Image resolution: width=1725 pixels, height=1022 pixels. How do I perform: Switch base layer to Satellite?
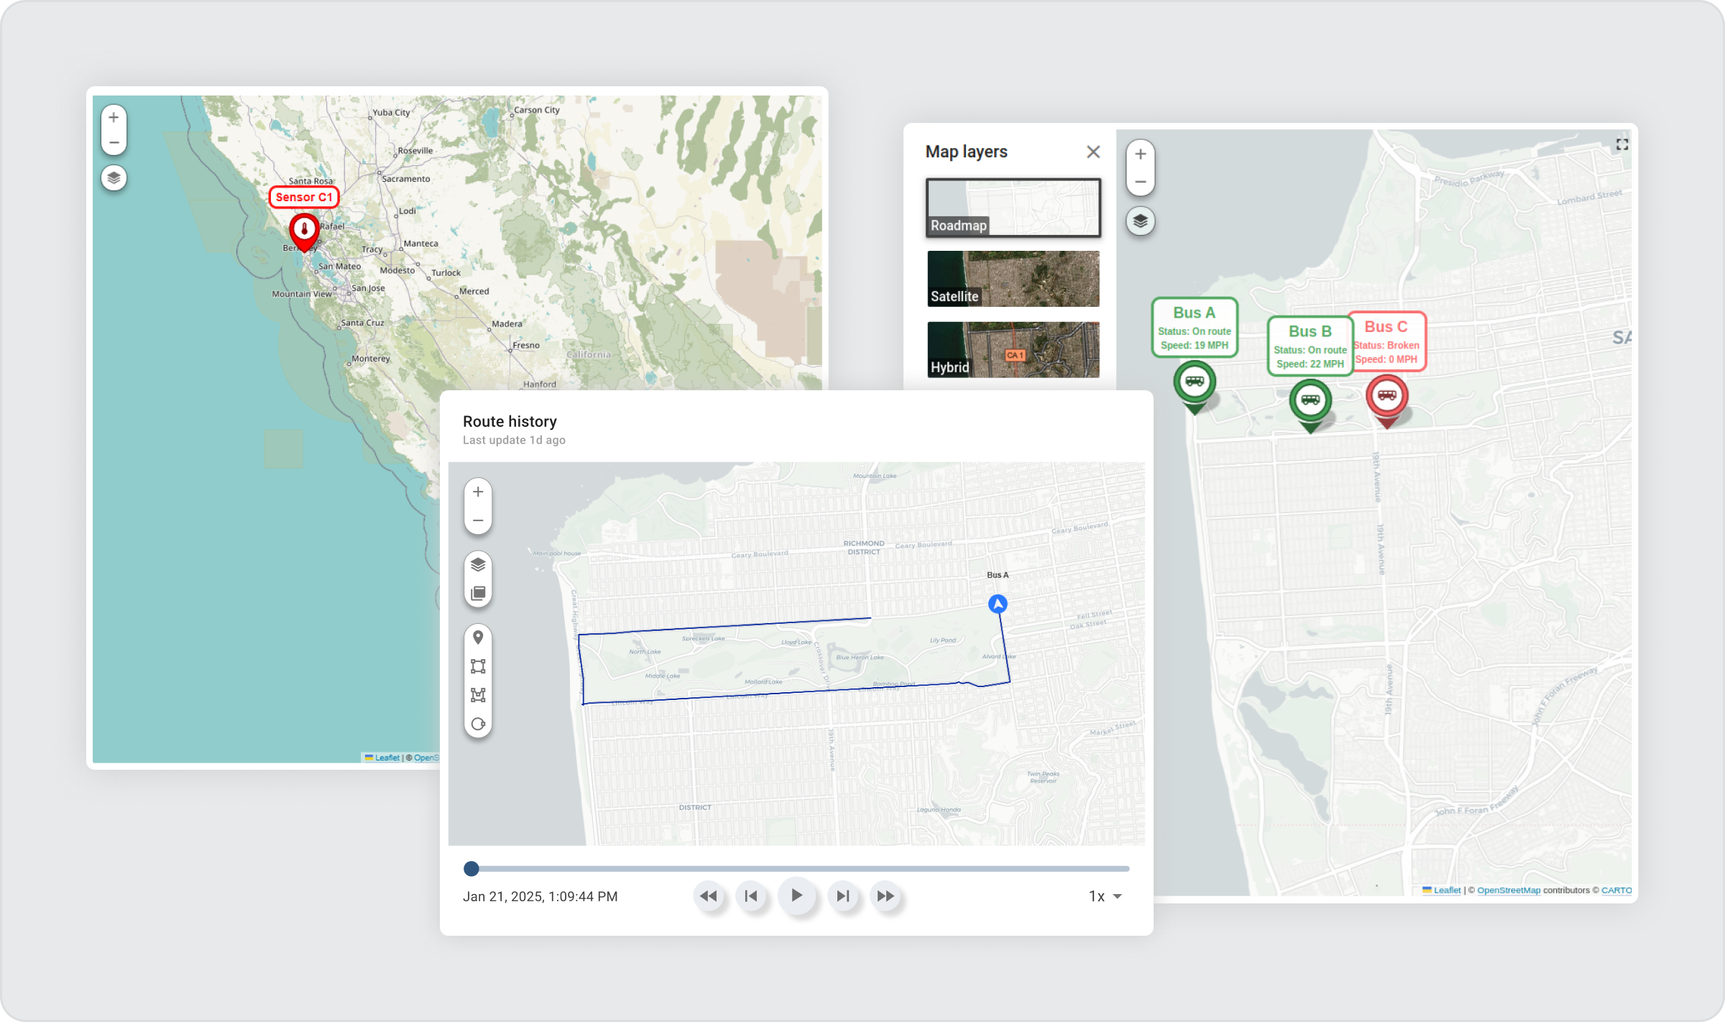tap(1013, 279)
